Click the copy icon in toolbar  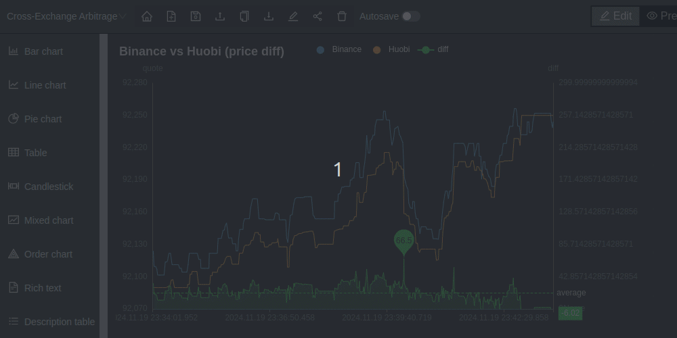tap(244, 16)
